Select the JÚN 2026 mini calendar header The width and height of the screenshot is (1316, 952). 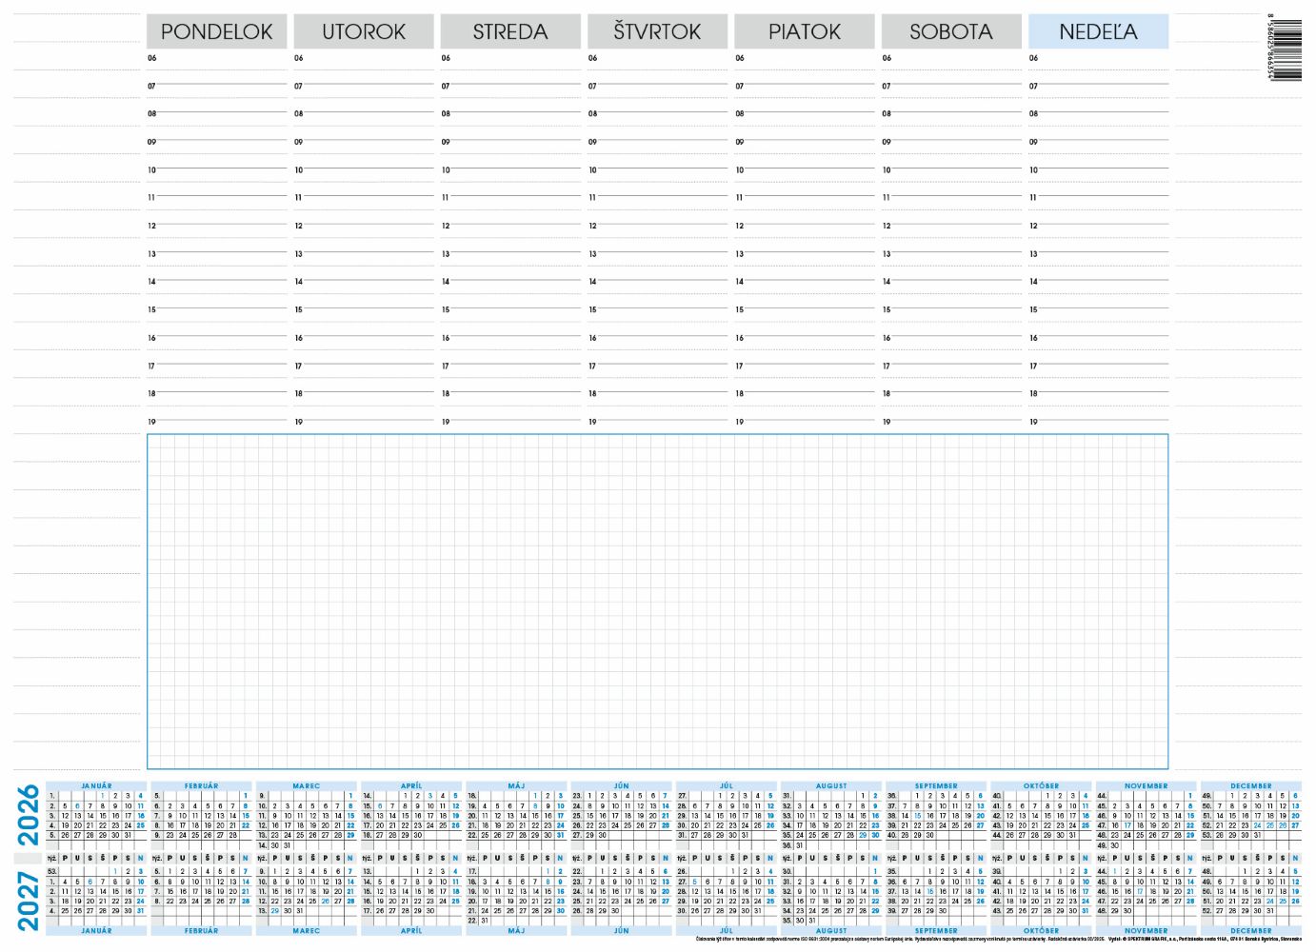pyautogui.click(x=622, y=786)
